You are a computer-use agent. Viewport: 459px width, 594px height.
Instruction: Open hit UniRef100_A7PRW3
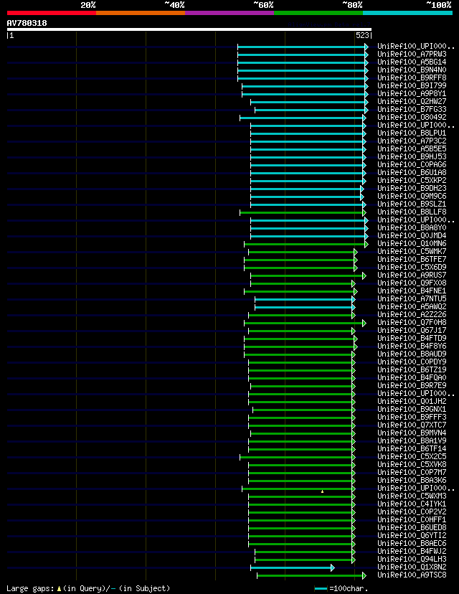point(412,55)
